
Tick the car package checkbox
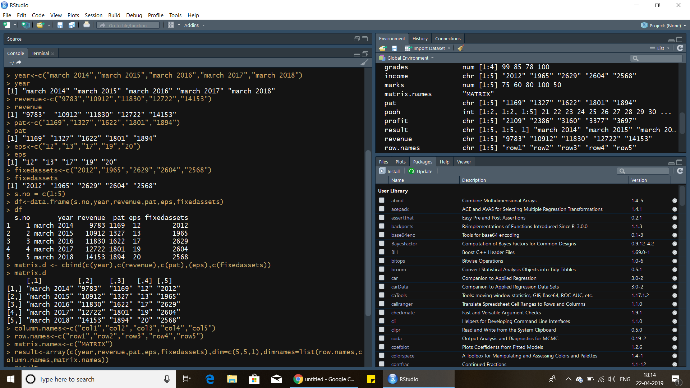tap(382, 278)
